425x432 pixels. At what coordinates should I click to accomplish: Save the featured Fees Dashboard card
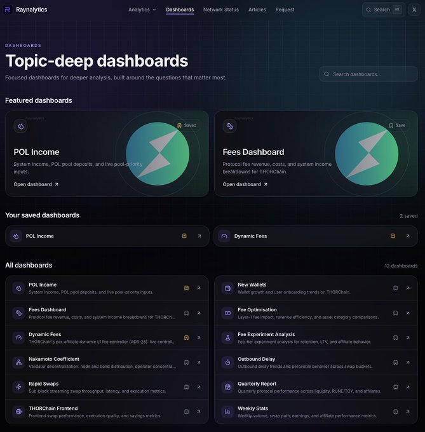point(397,125)
